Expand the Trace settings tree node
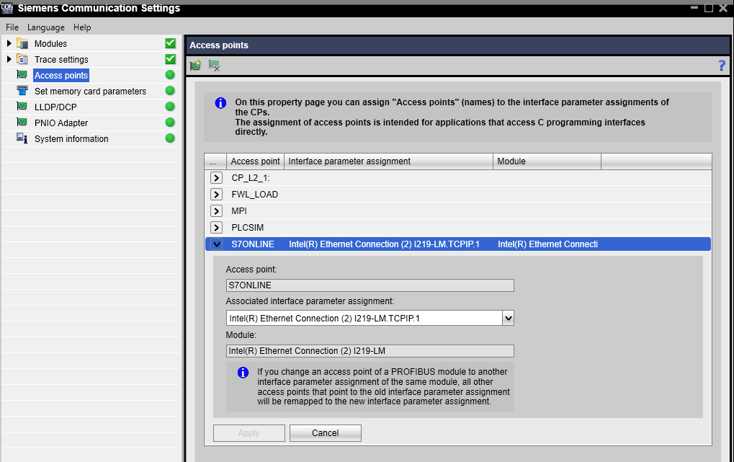 pyautogui.click(x=9, y=60)
